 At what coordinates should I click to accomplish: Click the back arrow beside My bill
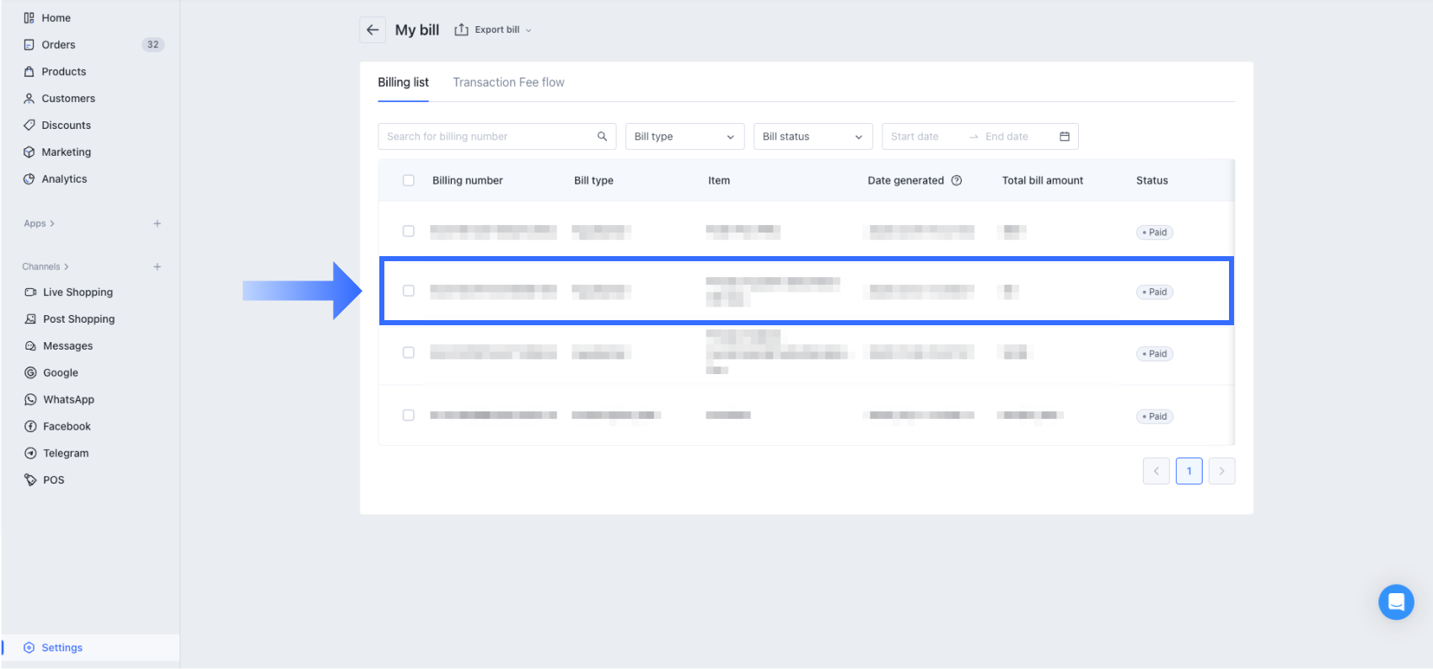point(373,29)
